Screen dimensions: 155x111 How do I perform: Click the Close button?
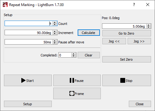140,104
